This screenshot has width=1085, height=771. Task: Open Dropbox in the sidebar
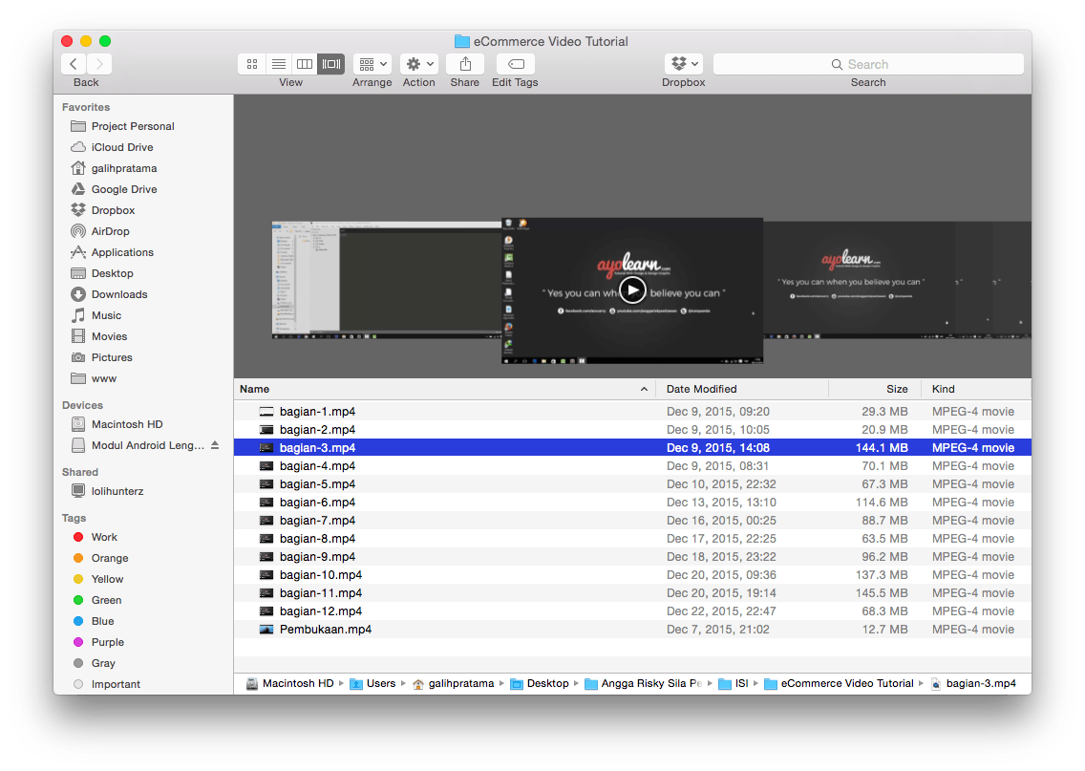[103, 210]
